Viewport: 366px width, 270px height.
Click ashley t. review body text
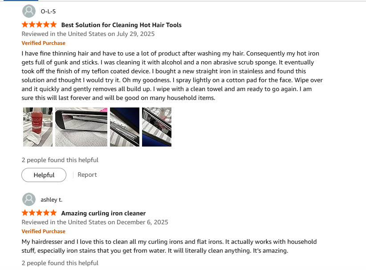tap(169, 246)
